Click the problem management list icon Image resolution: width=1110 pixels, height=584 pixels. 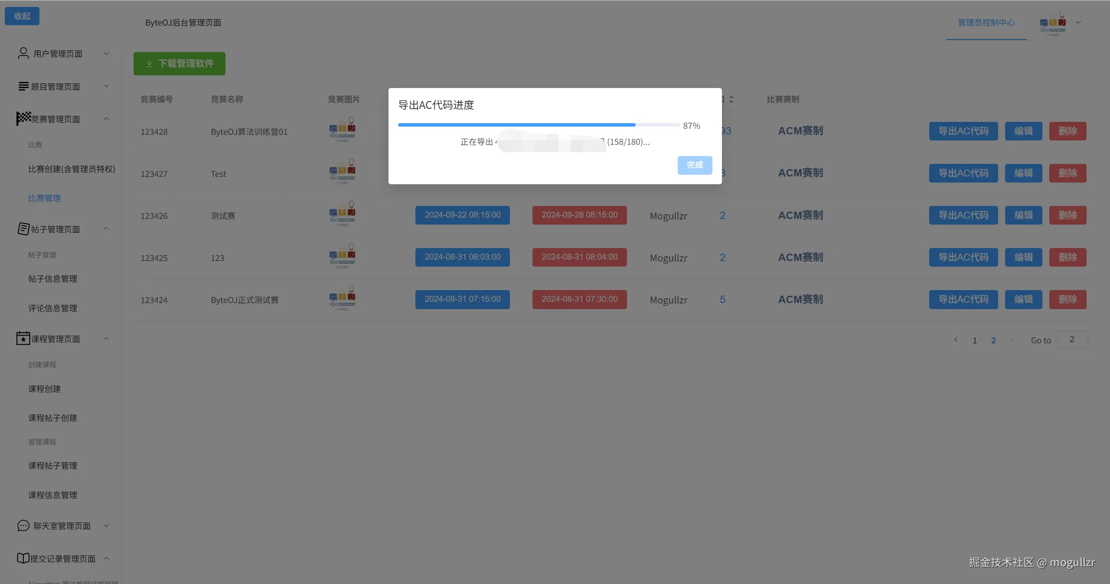23,86
